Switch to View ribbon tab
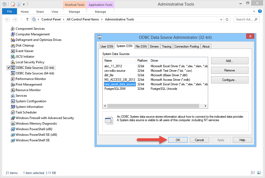 (55, 12)
